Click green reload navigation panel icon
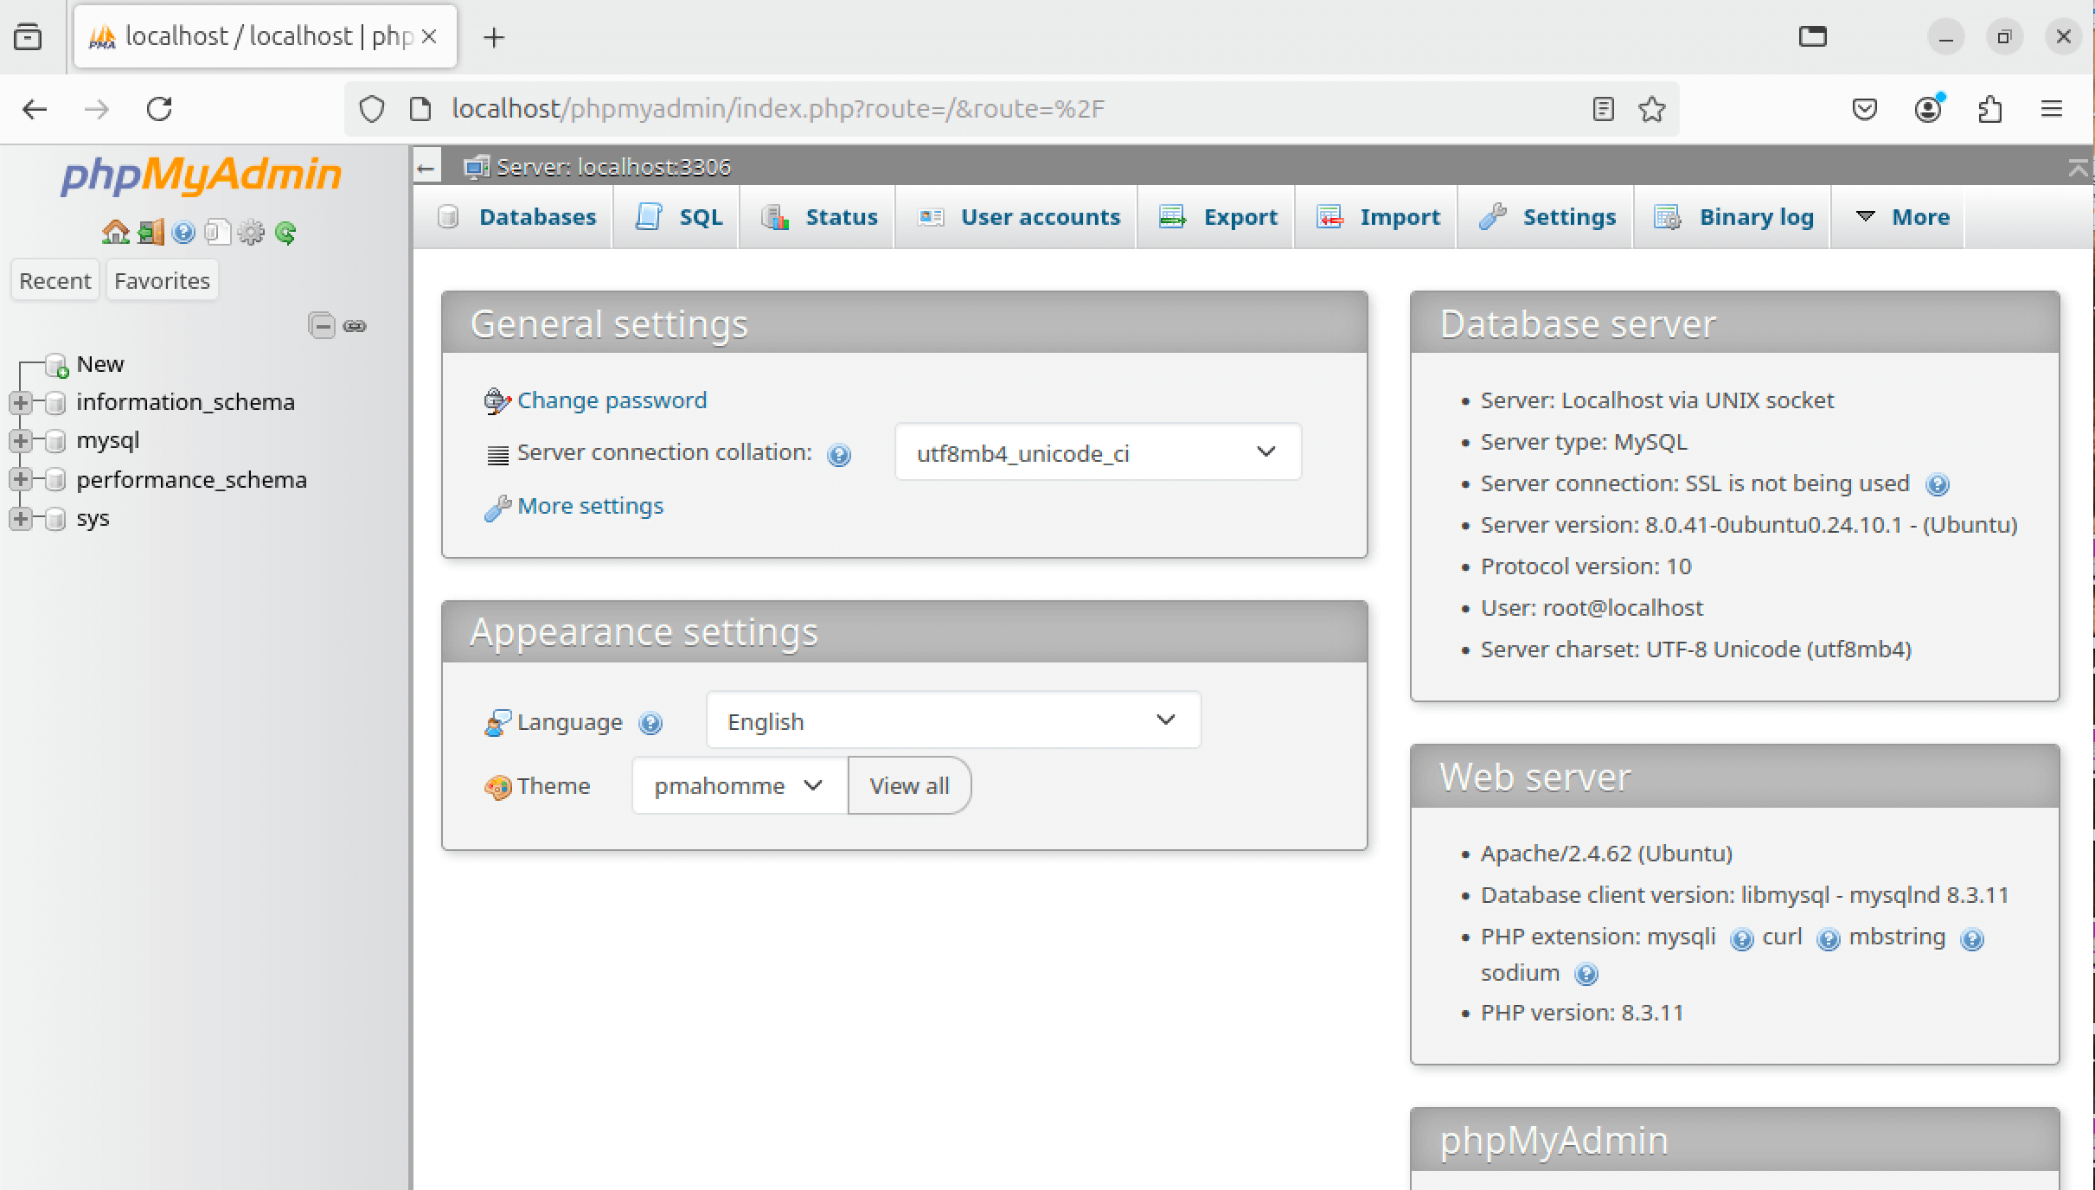2095x1190 pixels. (285, 232)
